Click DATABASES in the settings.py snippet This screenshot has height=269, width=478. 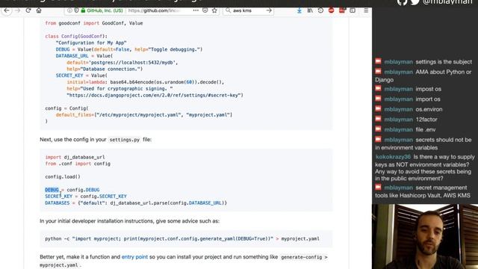[x=58, y=202]
